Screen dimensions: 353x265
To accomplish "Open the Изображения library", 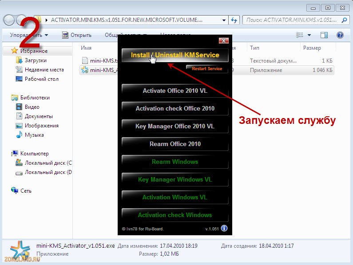I will pos(41,126).
